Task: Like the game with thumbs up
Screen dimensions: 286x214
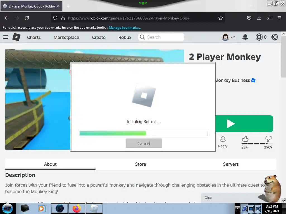Action: (x=245, y=139)
